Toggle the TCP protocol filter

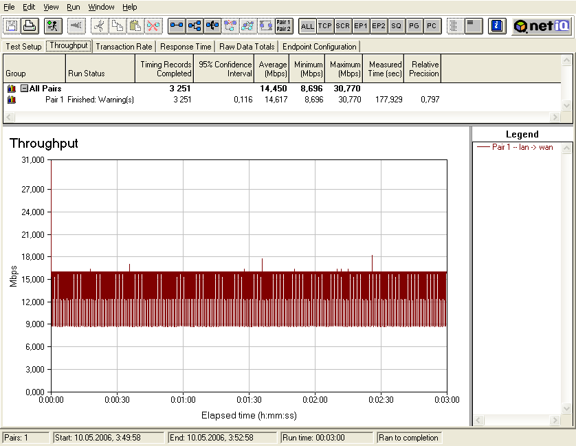325,26
